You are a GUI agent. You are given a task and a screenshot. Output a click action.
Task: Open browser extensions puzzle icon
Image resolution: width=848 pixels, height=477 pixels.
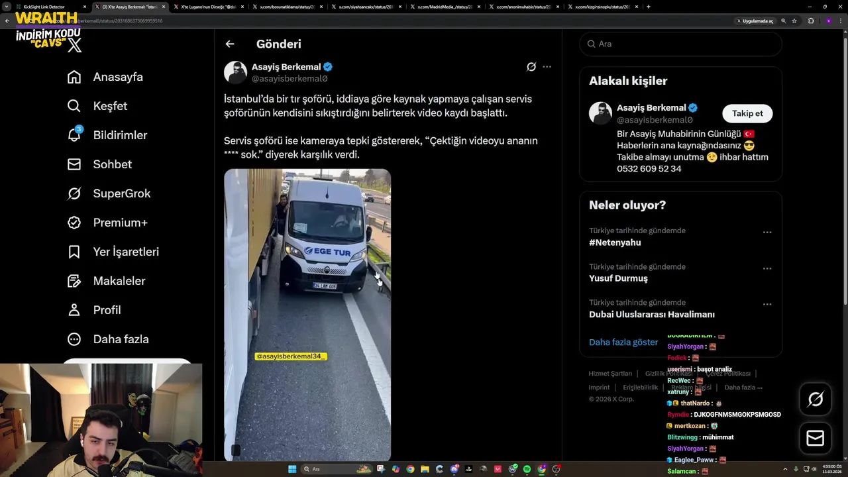coord(811,21)
